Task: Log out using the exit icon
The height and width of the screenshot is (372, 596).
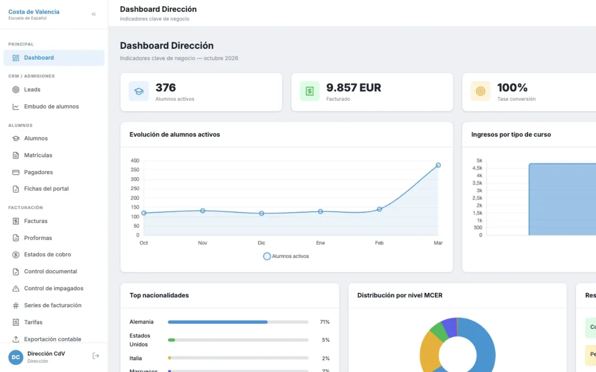Action: (96, 356)
